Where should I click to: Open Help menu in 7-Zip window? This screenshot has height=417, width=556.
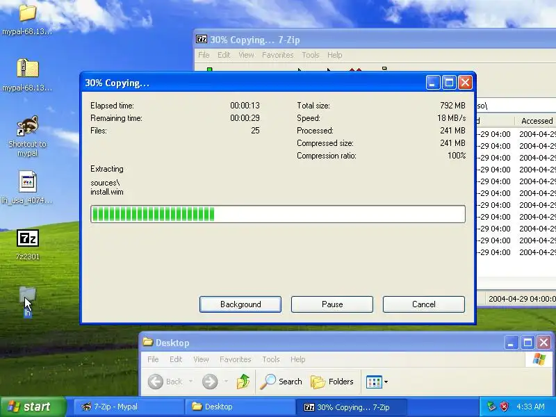pyautogui.click(x=335, y=55)
